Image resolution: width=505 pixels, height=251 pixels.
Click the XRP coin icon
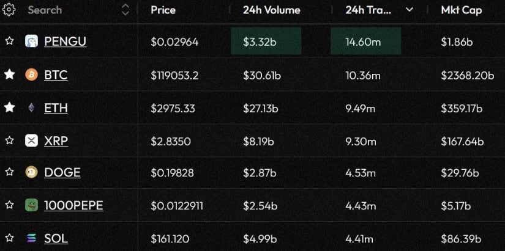31,140
